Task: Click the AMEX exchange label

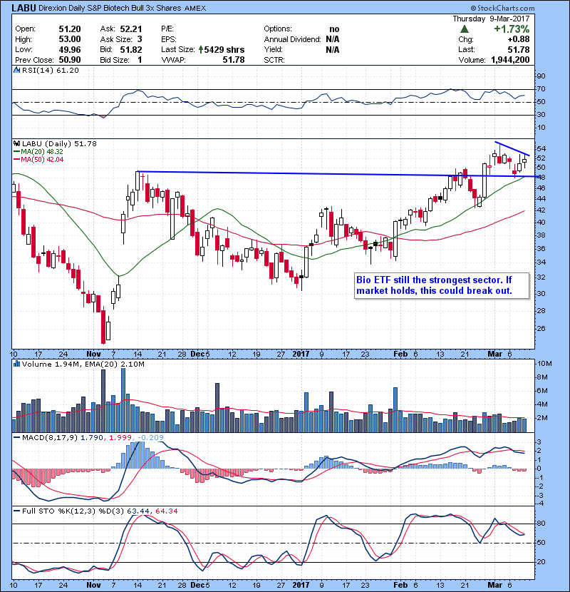Action: pyautogui.click(x=195, y=9)
